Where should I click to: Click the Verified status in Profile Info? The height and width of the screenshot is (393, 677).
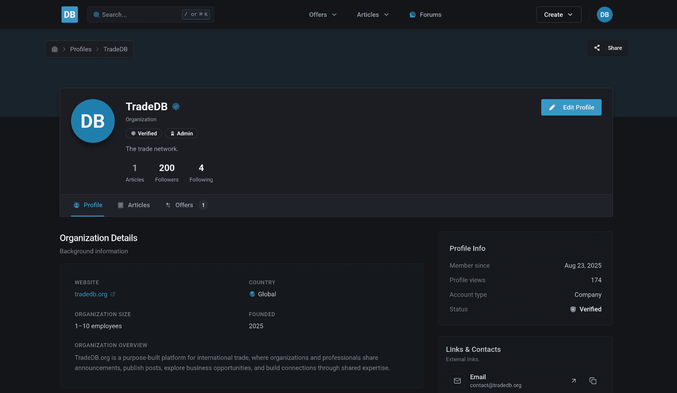585,309
